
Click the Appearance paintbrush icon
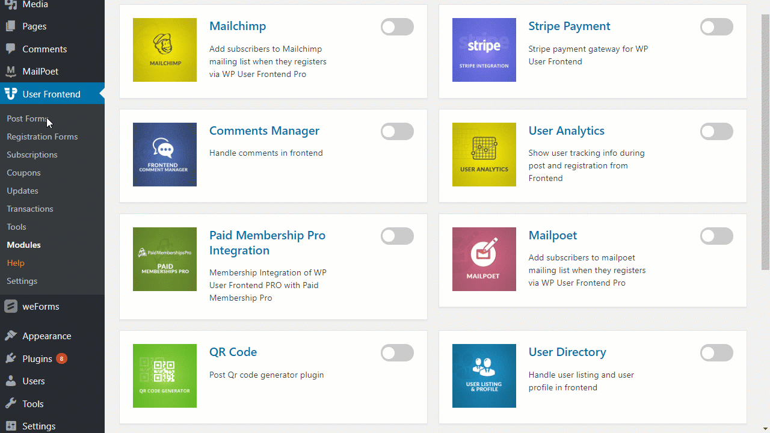[11, 336]
